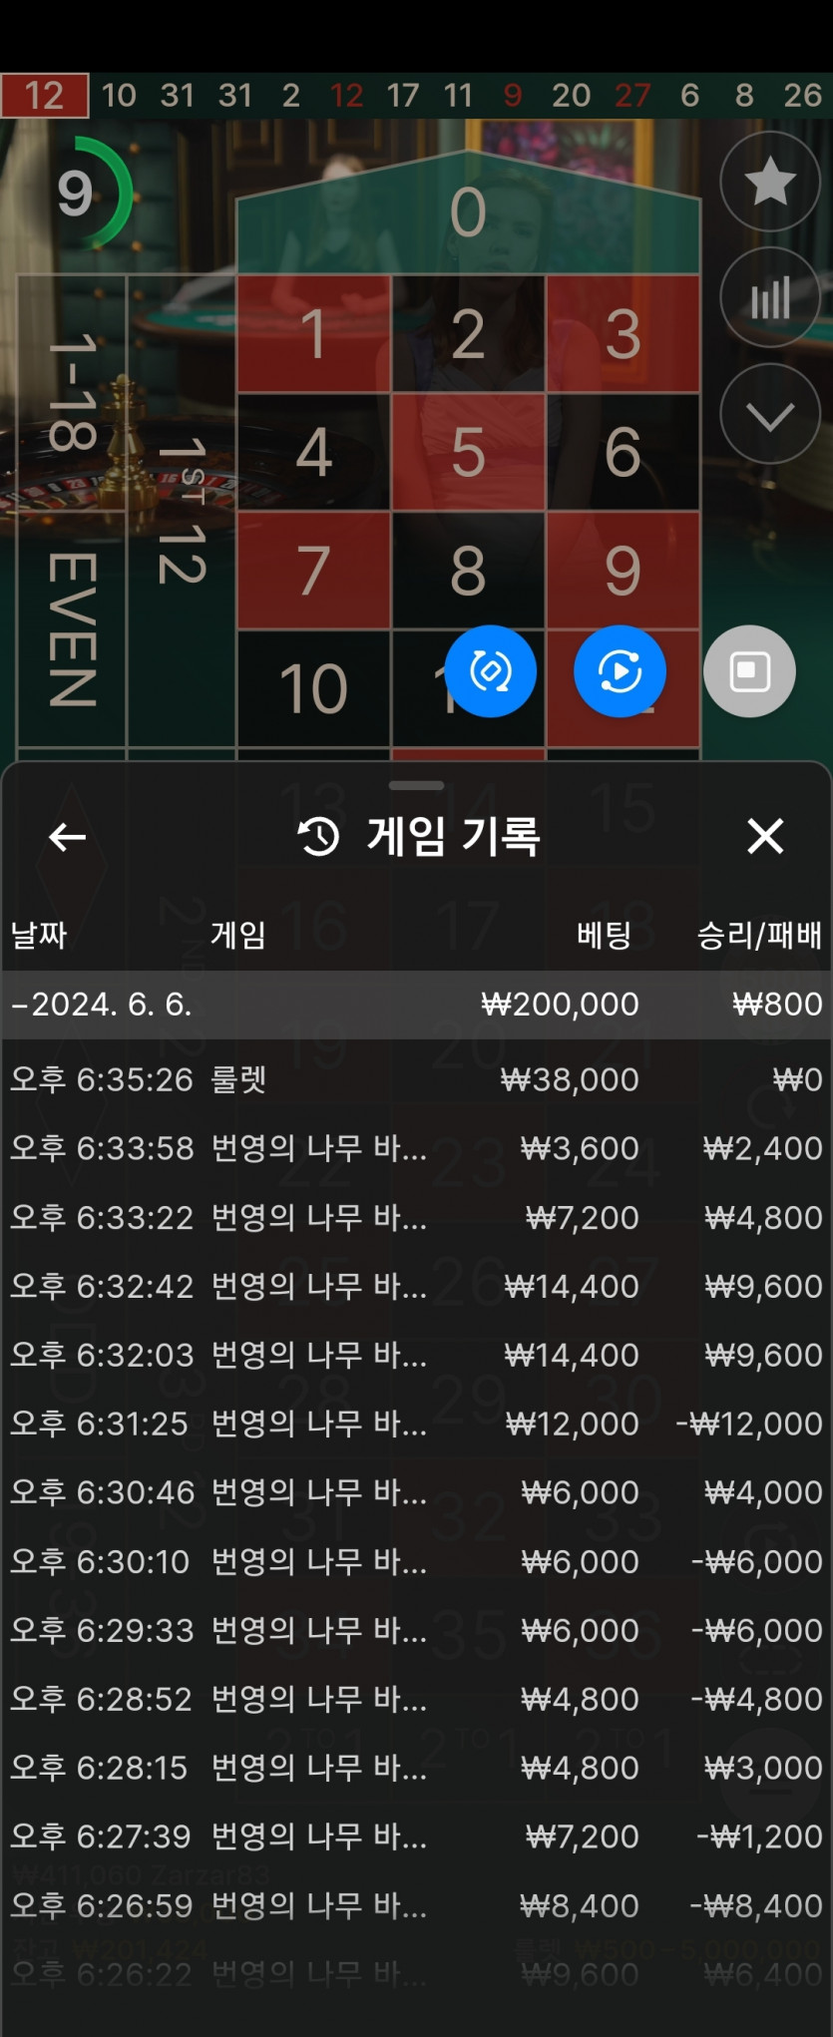This screenshot has height=2037, width=833.
Task: Close the game history panel
Action: point(765,836)
